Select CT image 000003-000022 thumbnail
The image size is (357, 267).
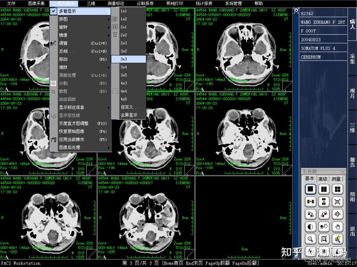[x=244, y=50]
